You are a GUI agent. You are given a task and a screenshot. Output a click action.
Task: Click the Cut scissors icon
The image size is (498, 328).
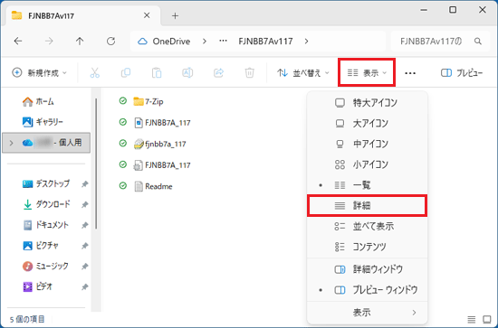tap(95, 73)
